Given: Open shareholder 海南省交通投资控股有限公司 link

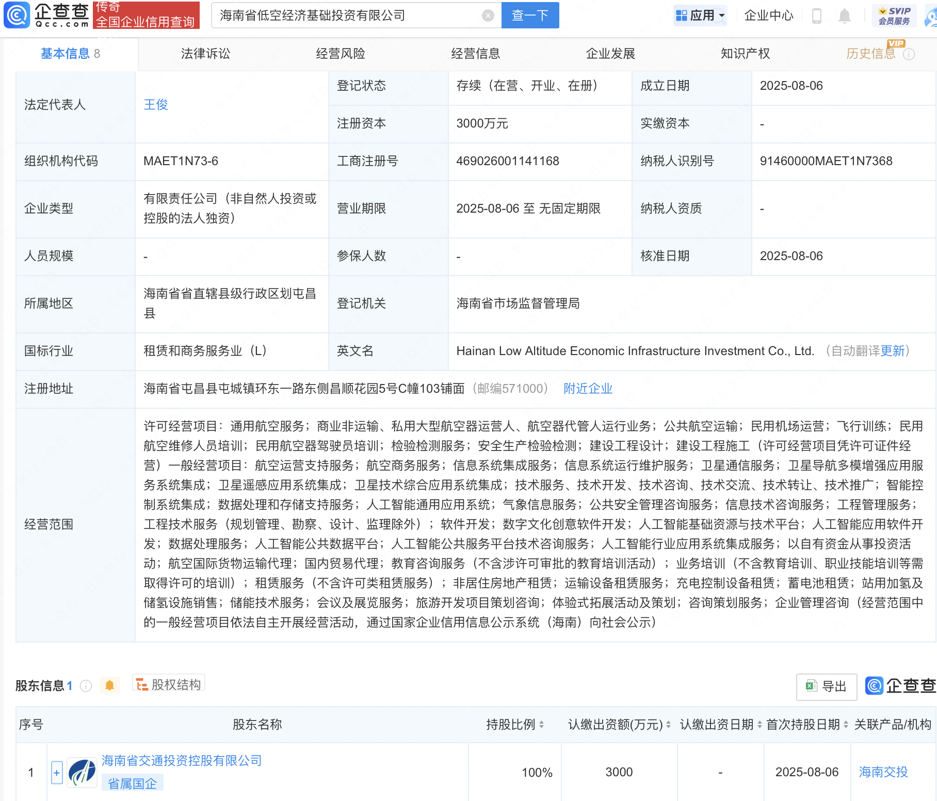Looking at the screenshot, I should (x=182, y=760).
